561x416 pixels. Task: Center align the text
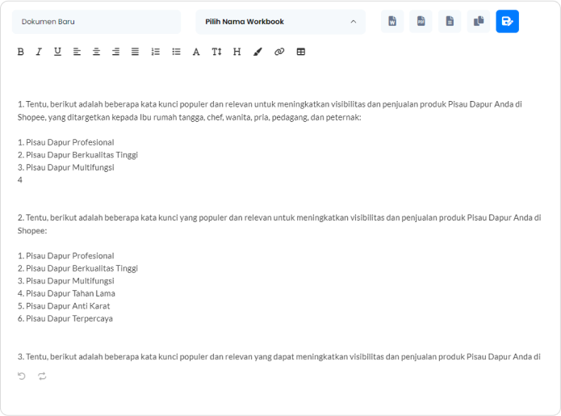[x=97, y=52]
